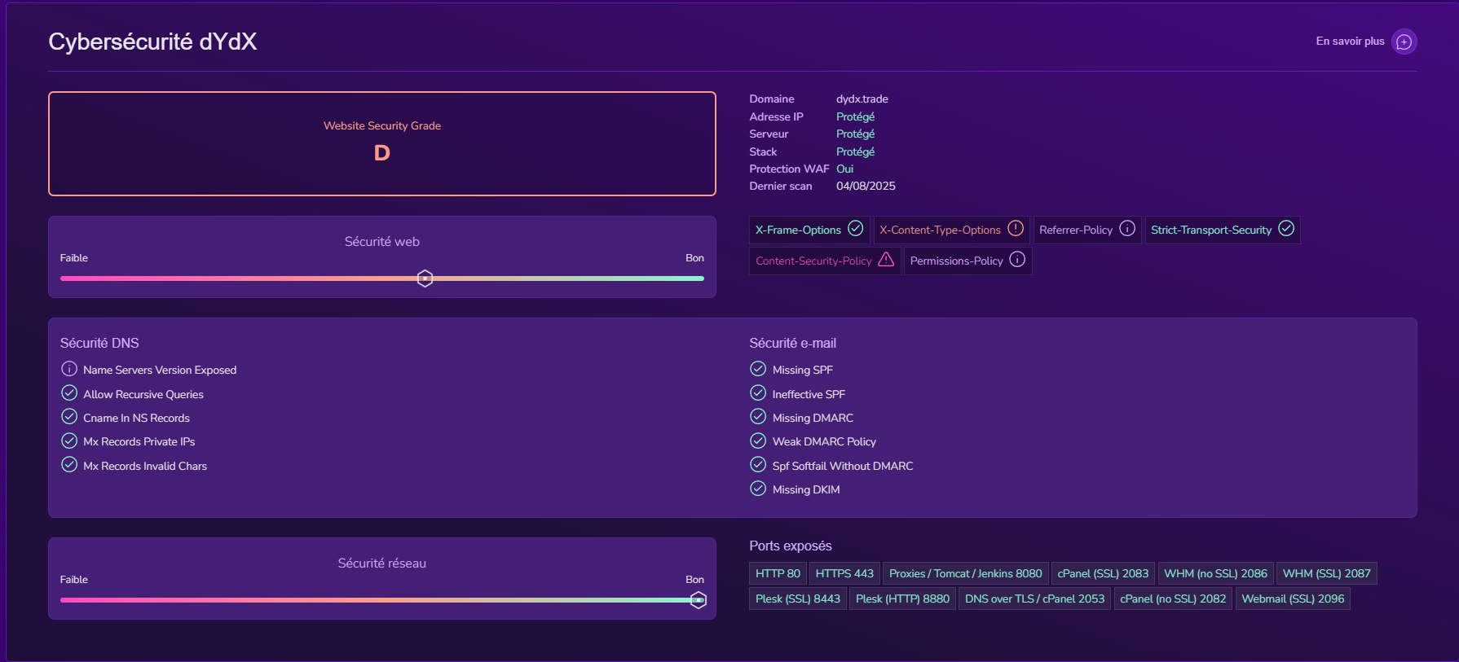This screenshot has height=662, width=1459.
Task: Click the Permissions-Policy info icon
Action: [1016, 260]
